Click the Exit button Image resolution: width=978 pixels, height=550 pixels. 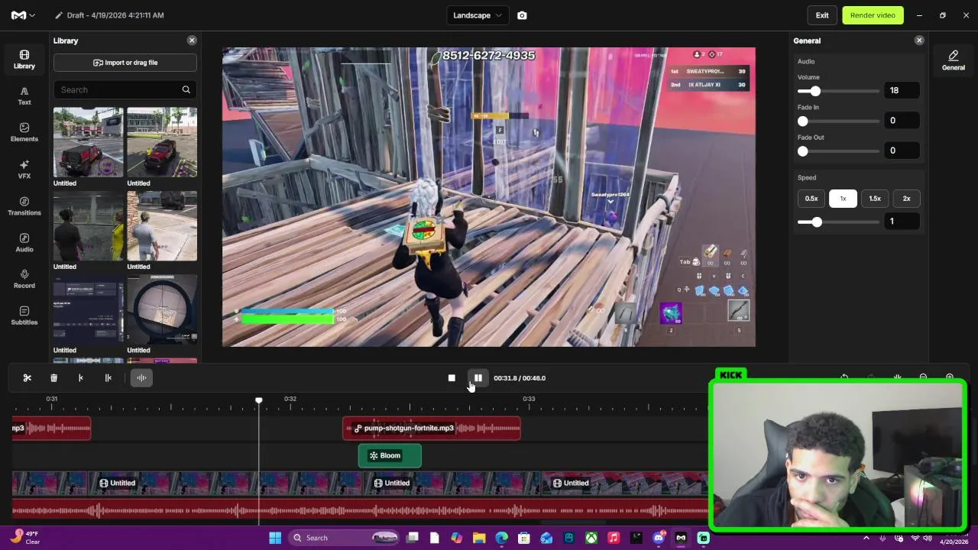[x=822, y=15]
